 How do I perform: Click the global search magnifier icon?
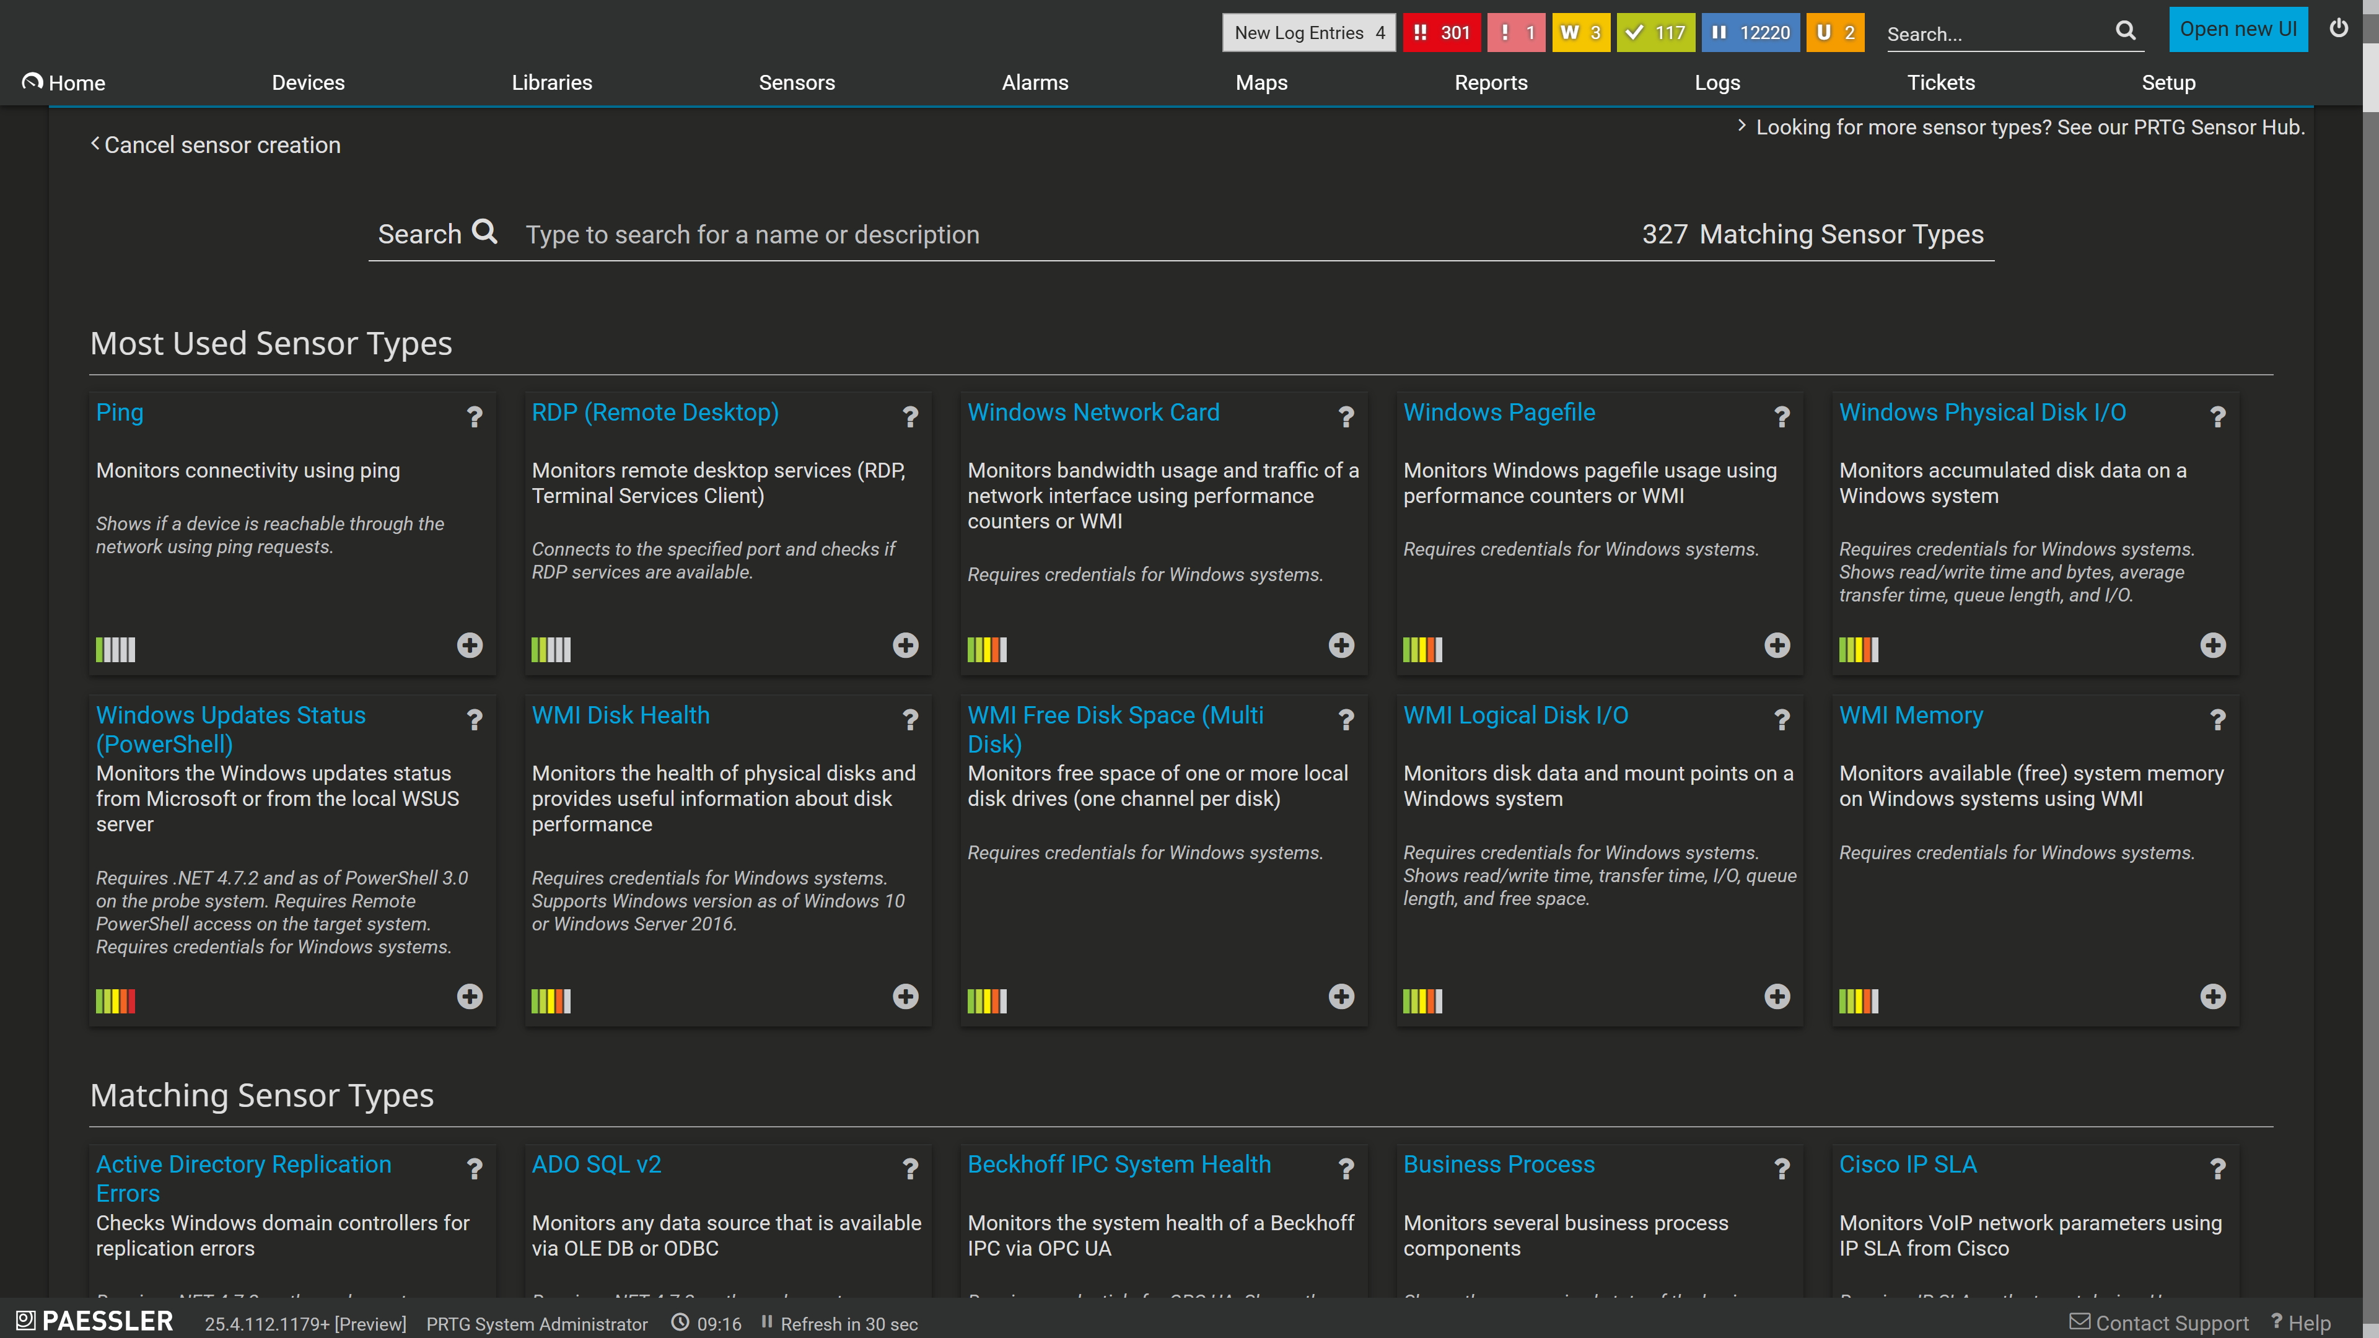[2126, 30]
